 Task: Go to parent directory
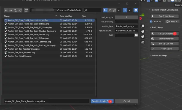pyautogui.click(x=15, y=10)
